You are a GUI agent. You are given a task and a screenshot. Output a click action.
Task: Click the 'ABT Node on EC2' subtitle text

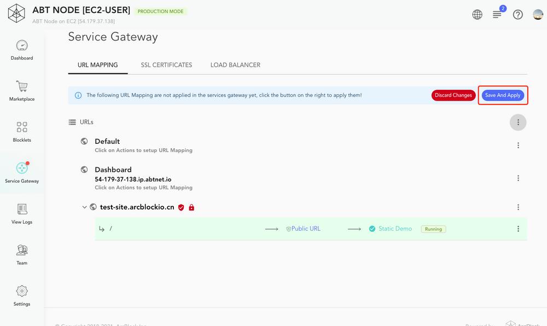click(74, 21)
